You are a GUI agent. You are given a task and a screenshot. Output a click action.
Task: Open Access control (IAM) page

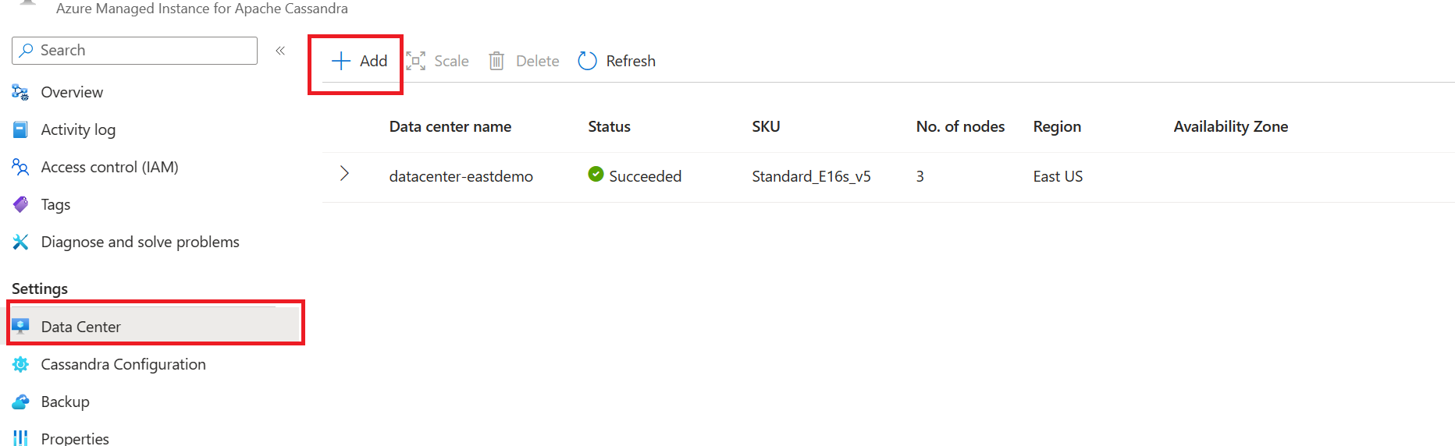point(109,167)
